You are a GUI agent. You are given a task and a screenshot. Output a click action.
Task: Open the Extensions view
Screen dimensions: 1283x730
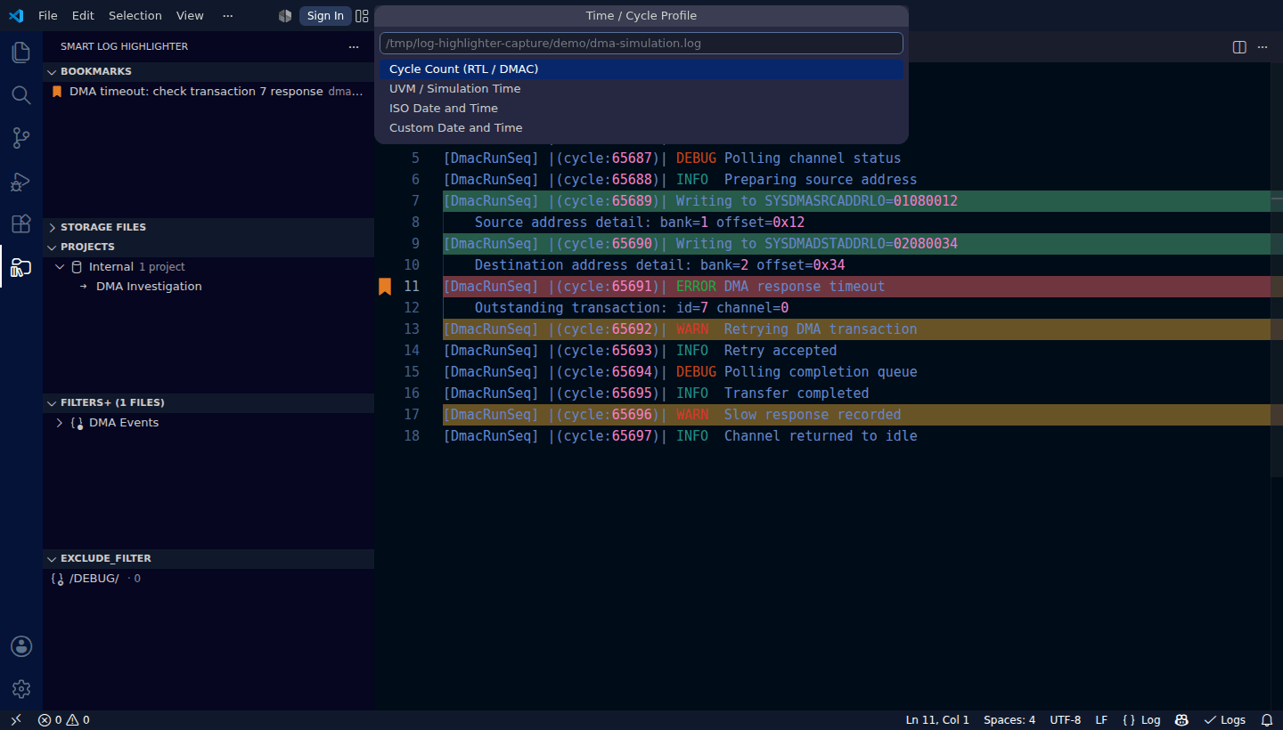21,223
